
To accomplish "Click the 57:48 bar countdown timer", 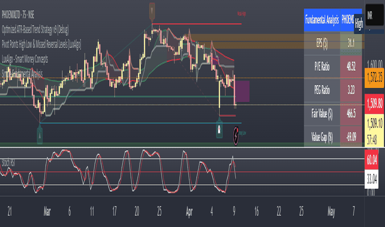I will (x=372, y=140).
